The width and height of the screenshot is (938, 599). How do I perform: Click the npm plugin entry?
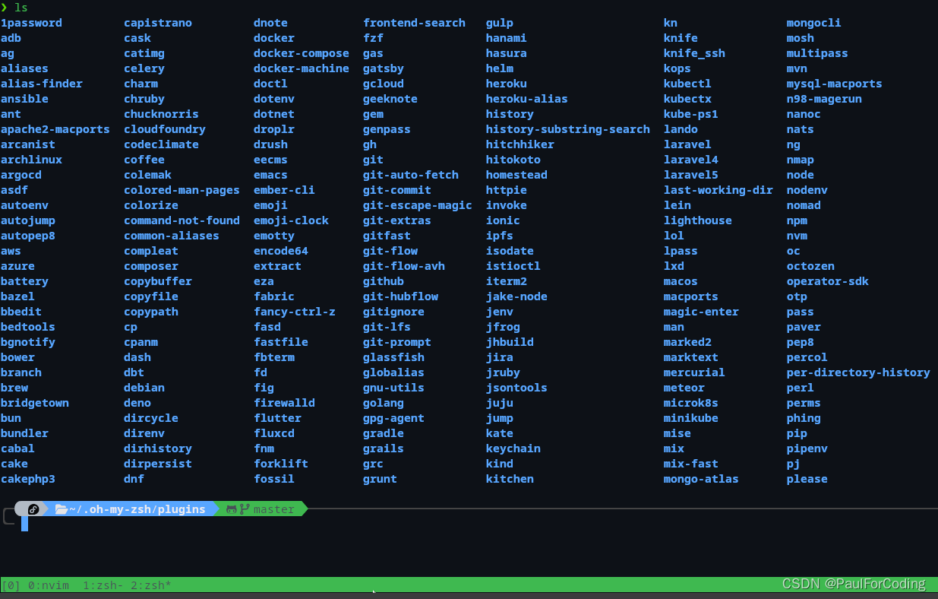pos(797,220)
